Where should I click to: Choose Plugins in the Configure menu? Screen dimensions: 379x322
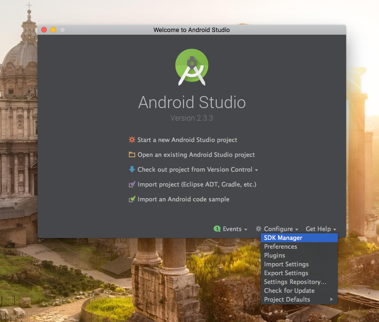[x=299, y=256]
